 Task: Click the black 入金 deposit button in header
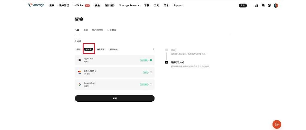(x=243, y=5)
